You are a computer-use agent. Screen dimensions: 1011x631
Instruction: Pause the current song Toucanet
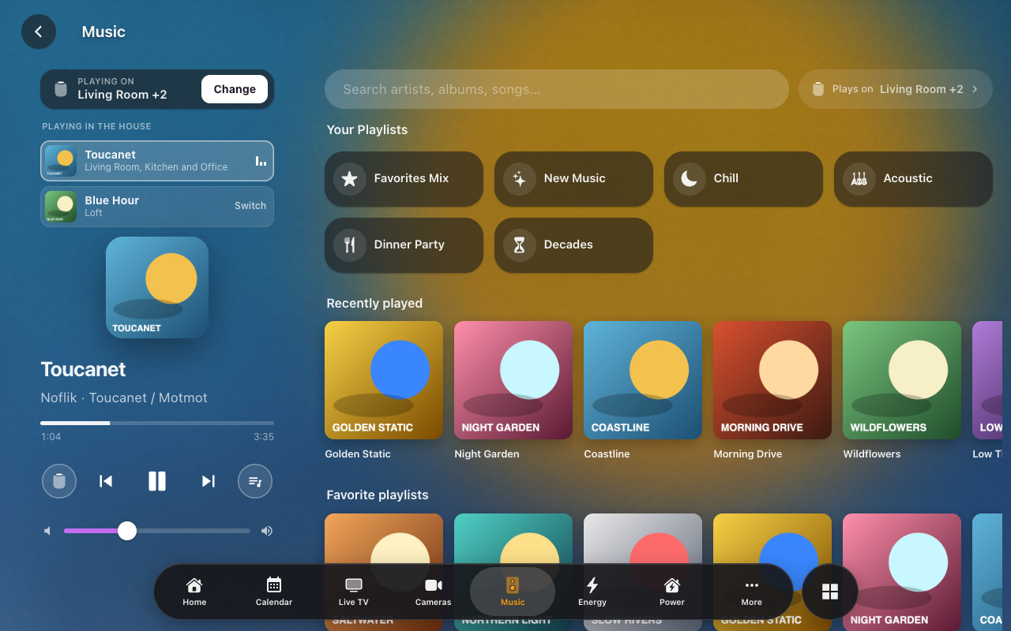pos(157,481)
